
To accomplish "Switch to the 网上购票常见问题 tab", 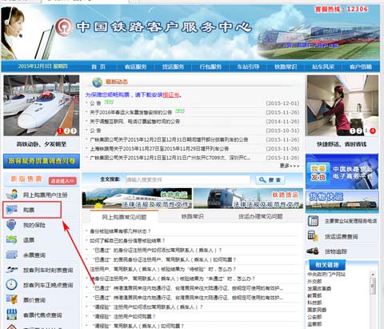I will tap(124, 217).
